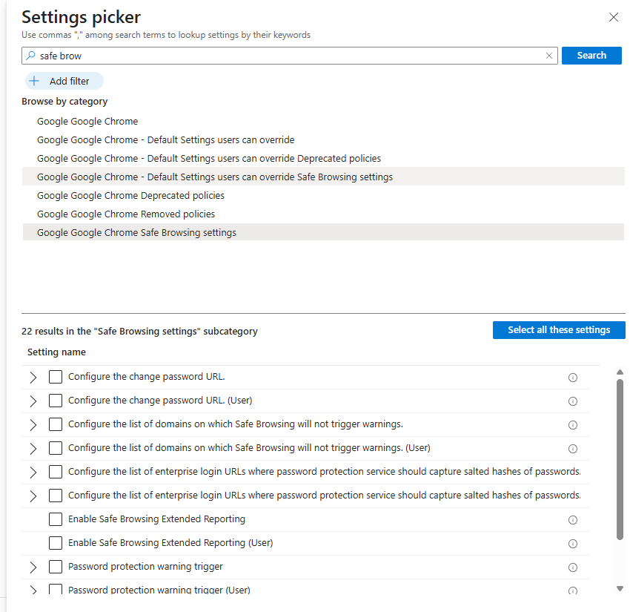Check the Password protection warning trigger checkbox

(56, 567)
